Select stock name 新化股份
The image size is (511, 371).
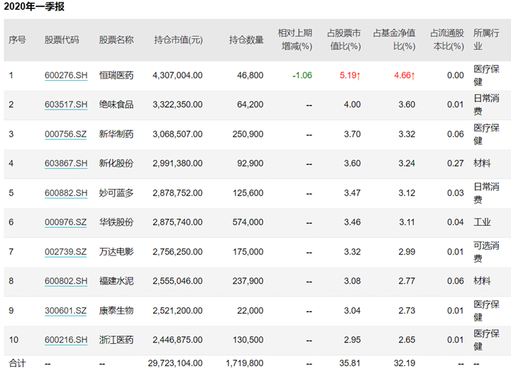[x=116, y=163]
